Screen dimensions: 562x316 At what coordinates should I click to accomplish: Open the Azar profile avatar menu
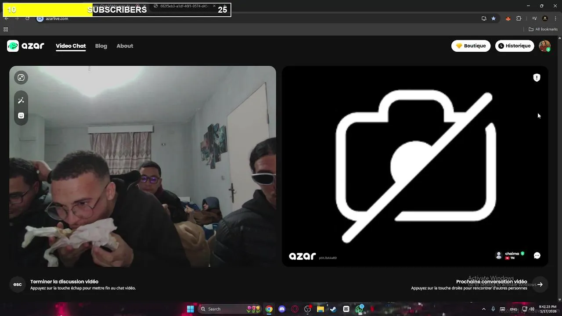pos(544,46)
